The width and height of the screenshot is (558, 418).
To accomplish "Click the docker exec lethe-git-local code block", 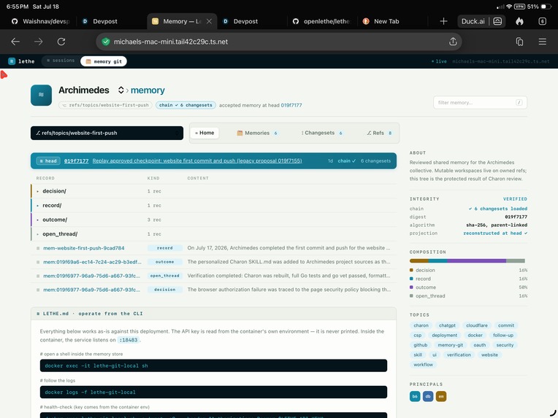I will (213, 365).
